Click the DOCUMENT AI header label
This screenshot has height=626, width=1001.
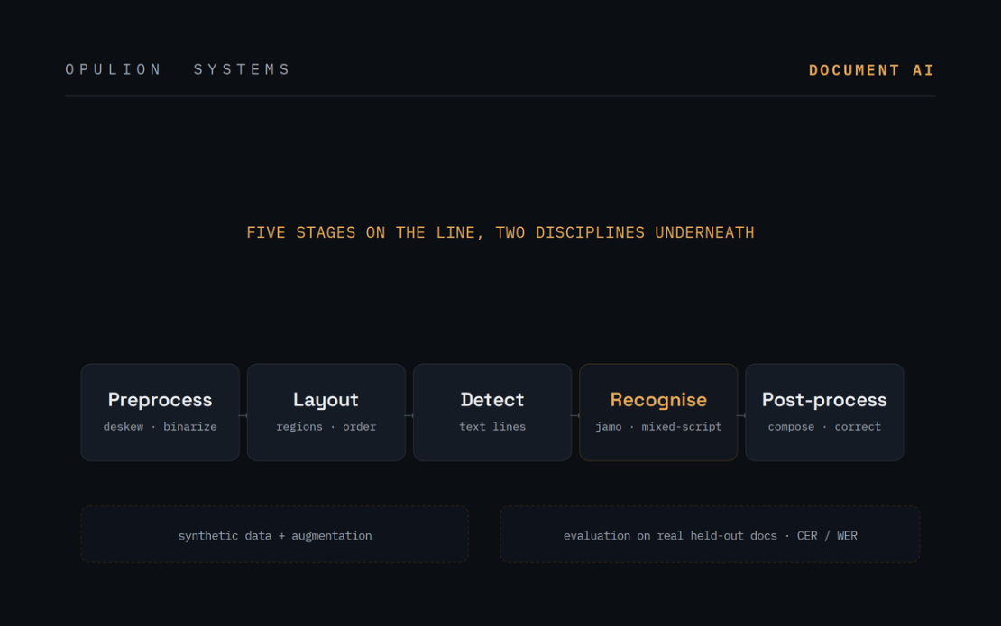point(871,70)
